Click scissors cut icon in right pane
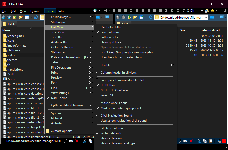 199,141
